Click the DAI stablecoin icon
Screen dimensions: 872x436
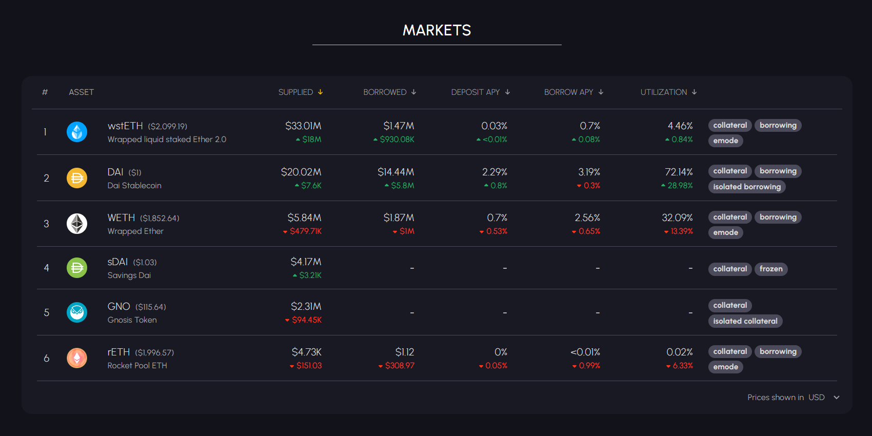(x=77, y=178)
